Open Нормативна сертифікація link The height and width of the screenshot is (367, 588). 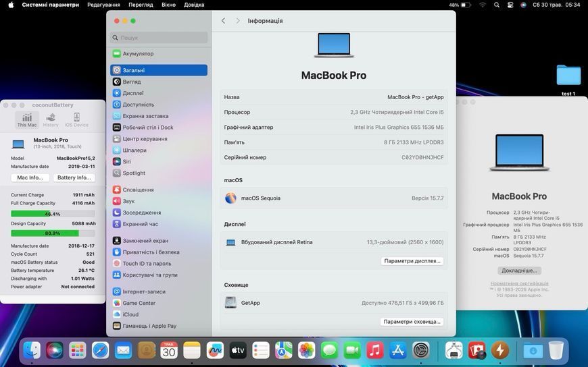point(519,283)
